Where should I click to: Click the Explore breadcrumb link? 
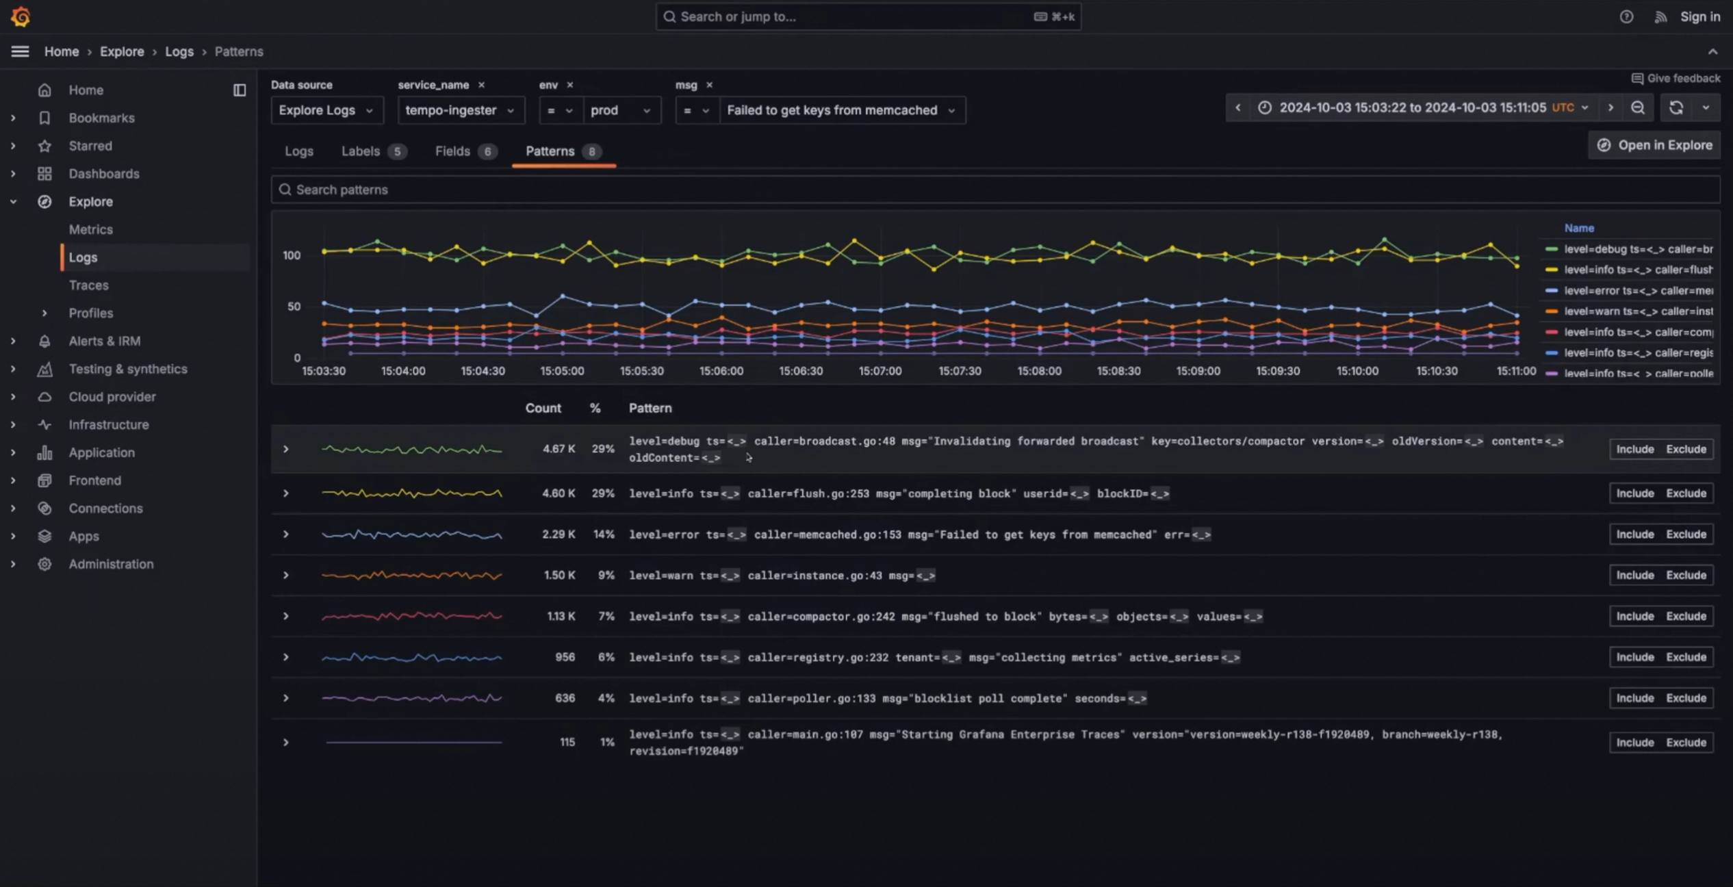pyautogui.click(x=122, y=51)
